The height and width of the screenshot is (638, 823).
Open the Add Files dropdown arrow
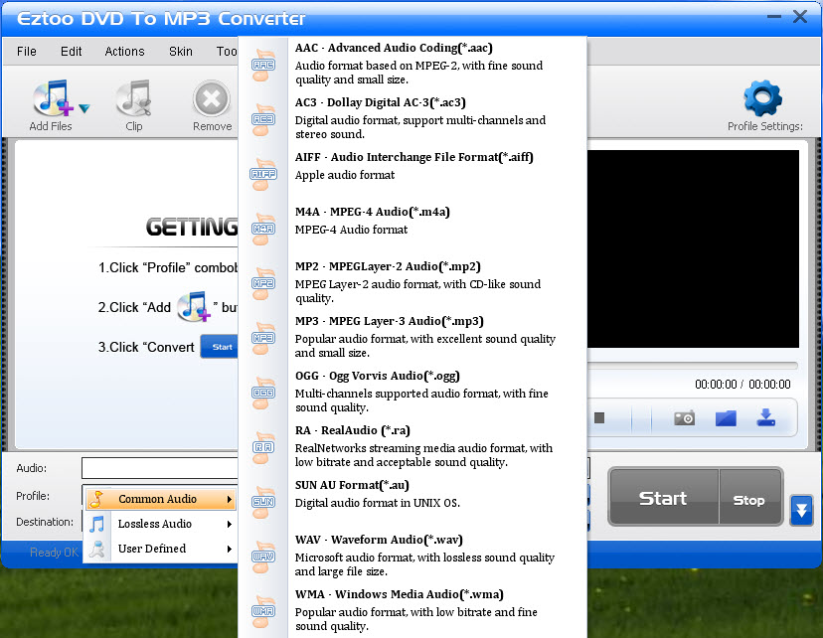(83, 108)
